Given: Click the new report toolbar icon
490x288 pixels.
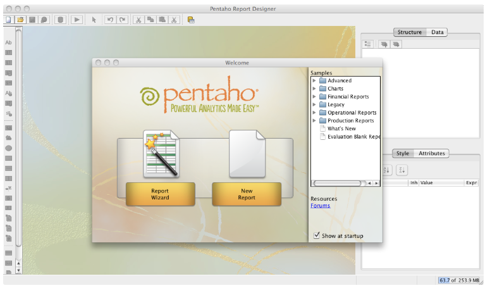Looking at the screenshot, I should pos(8,20).
